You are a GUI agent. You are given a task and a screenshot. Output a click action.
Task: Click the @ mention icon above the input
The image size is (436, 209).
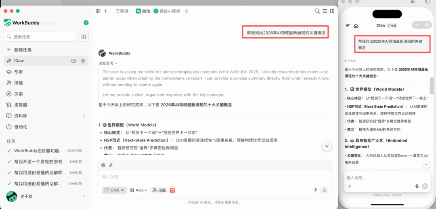pos(103,165)
